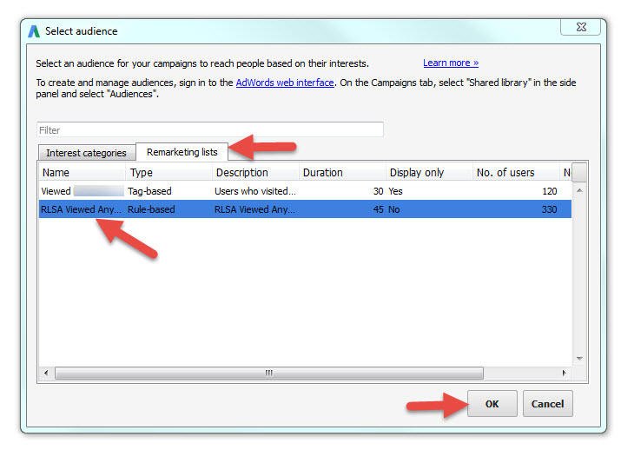
Task: Sort by the Name column header
Action: [x=82, y=173]
